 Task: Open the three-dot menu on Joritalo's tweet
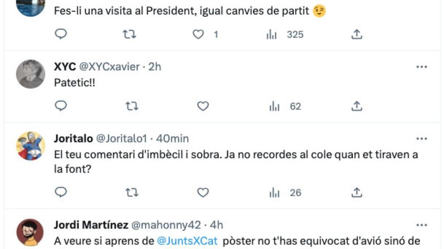[421, 138]
